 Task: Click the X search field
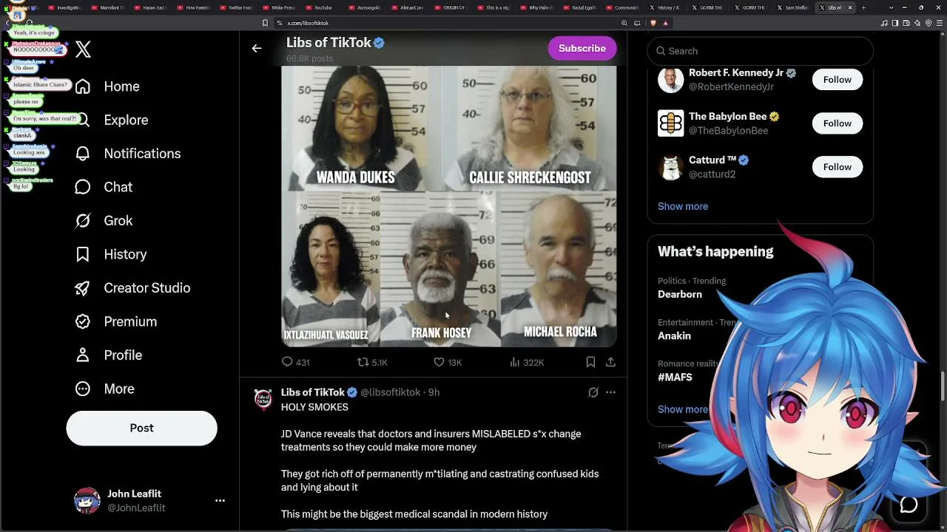point(761,51)
